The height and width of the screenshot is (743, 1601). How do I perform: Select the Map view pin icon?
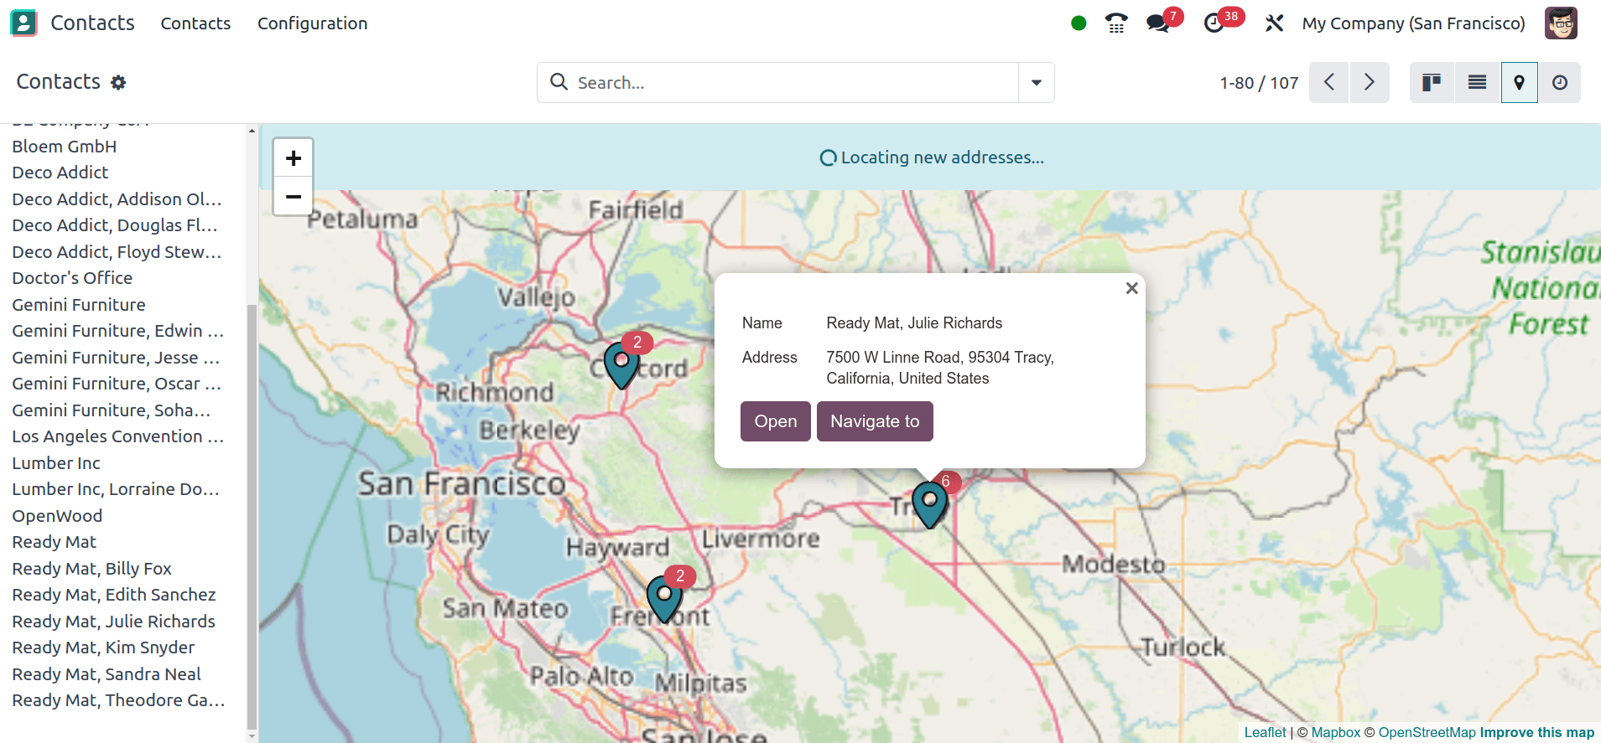click(x=1519, y=82)
